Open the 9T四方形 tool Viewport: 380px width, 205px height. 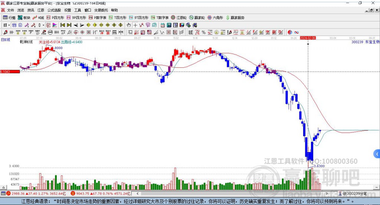click(139, 18)
